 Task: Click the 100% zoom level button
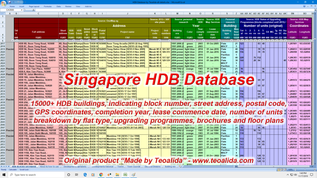pyautogui.click(x=290, y=169)
